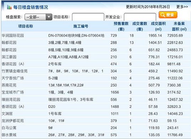Focus the 开发企业 text box
191x139 pixels.
pos(140,17)
